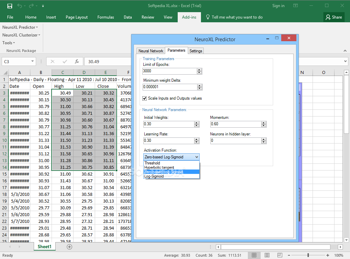The height and width of the screenshot is (259, 350).
Task: Click the 100% zoom level
Action: [339, 255]
